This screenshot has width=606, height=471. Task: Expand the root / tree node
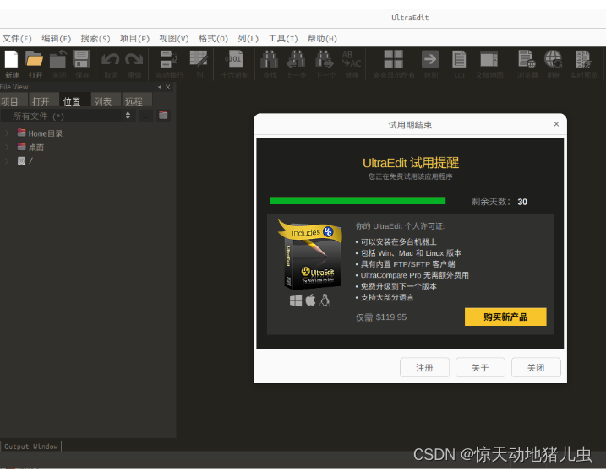pos(7,161)
